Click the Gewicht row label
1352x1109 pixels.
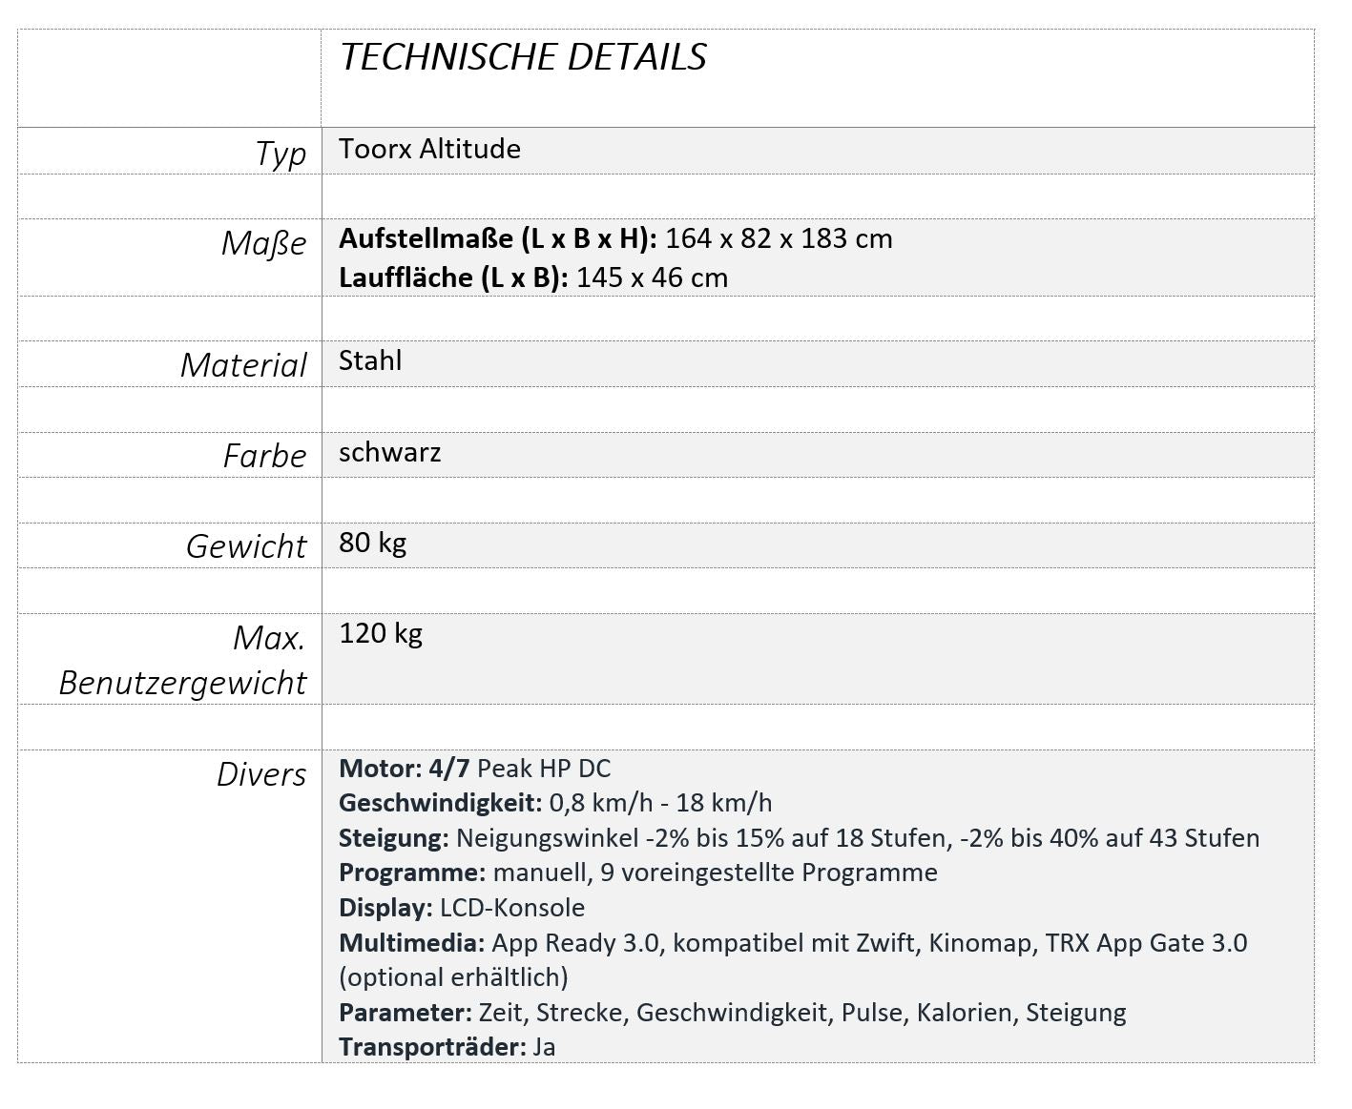point(246,546)
